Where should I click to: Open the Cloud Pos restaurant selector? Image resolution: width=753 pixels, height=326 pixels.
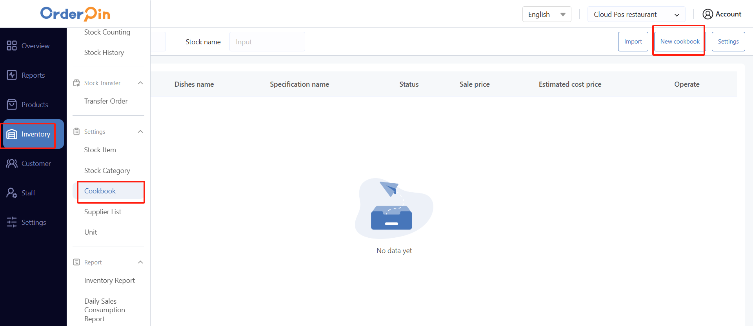click(x=636, y=15)
